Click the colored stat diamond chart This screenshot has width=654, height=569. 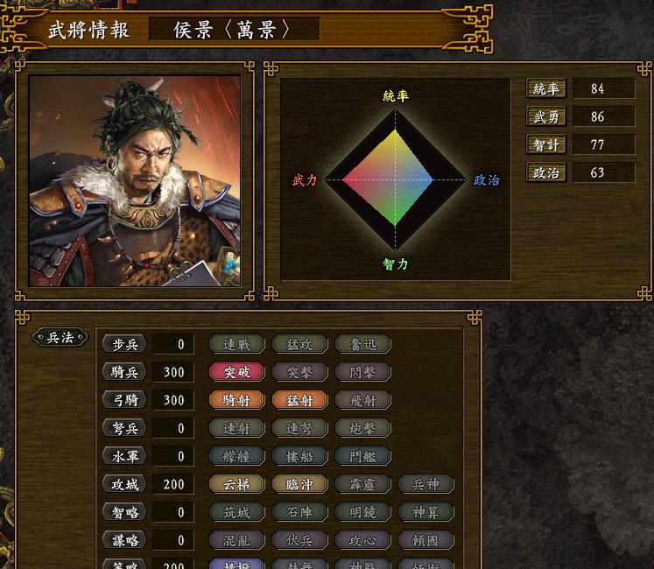pyautogui.click(x=395, y=179)
